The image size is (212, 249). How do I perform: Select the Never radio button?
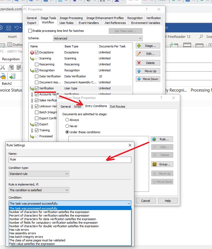(67, 126)
